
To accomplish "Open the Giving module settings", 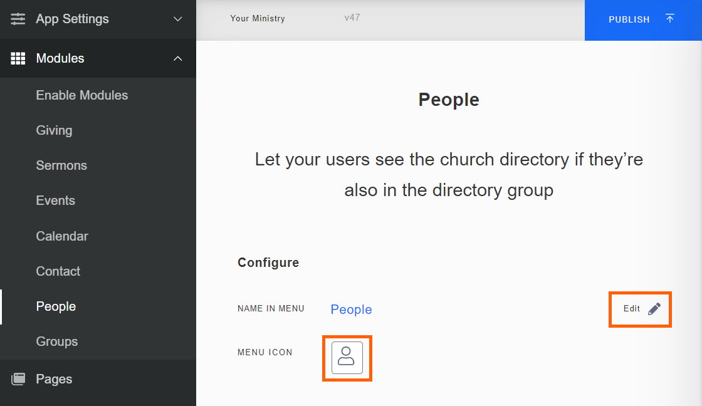I will point(54,130).
